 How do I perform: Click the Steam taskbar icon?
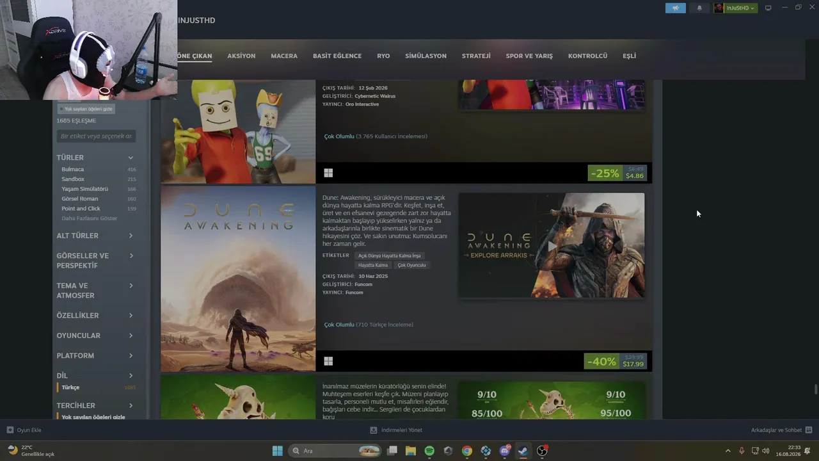pos(523,451)
